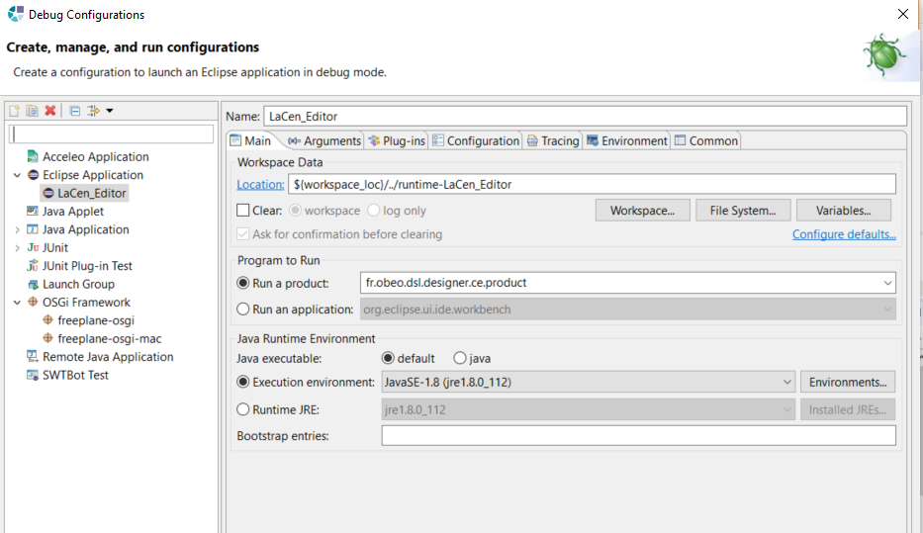Select freeplane-osgi-mac configuration

110,339
